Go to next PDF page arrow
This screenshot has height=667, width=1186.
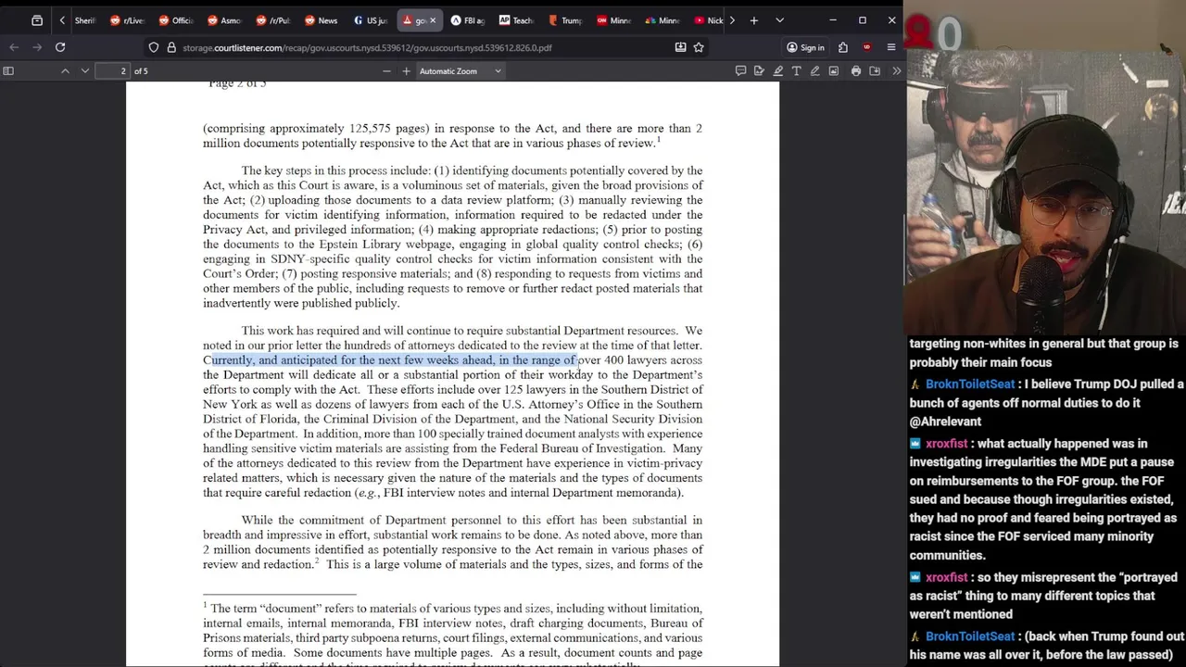pyautogui.click(x=84, y=71)
